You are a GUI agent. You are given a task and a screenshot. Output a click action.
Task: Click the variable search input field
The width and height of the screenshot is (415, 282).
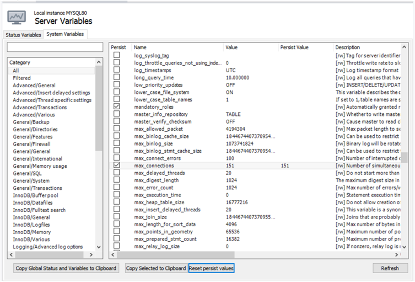[55, 48]
